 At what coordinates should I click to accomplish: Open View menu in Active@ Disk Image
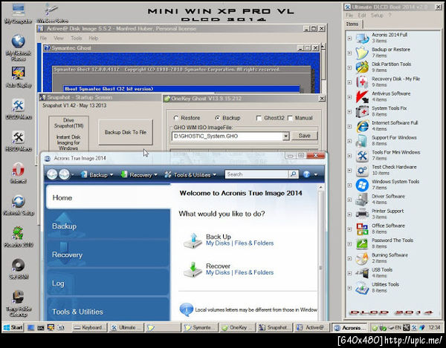(58, 38)
